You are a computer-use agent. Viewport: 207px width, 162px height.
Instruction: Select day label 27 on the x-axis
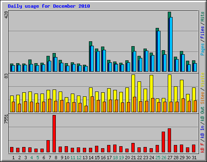(x=170, y=158)
